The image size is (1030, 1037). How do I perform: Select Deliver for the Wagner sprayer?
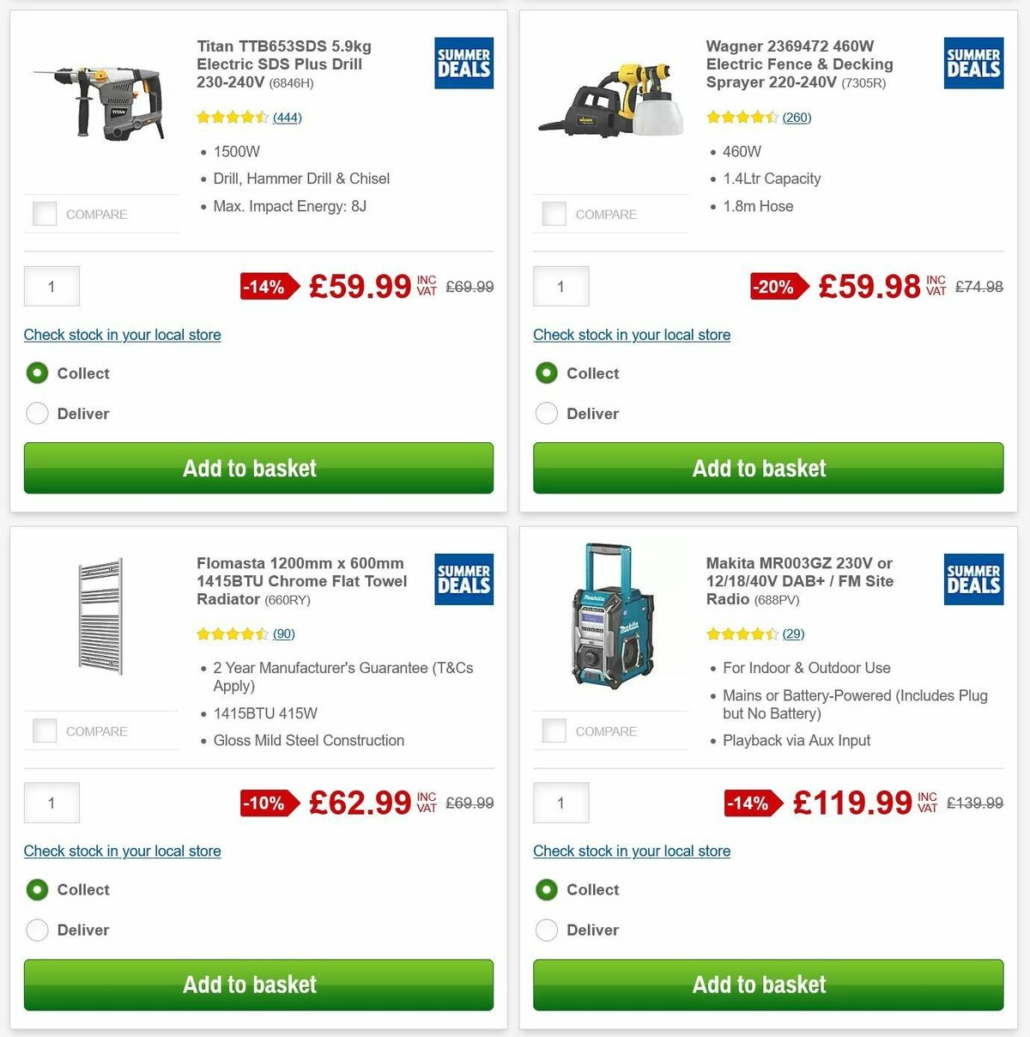tap(547, 413)
